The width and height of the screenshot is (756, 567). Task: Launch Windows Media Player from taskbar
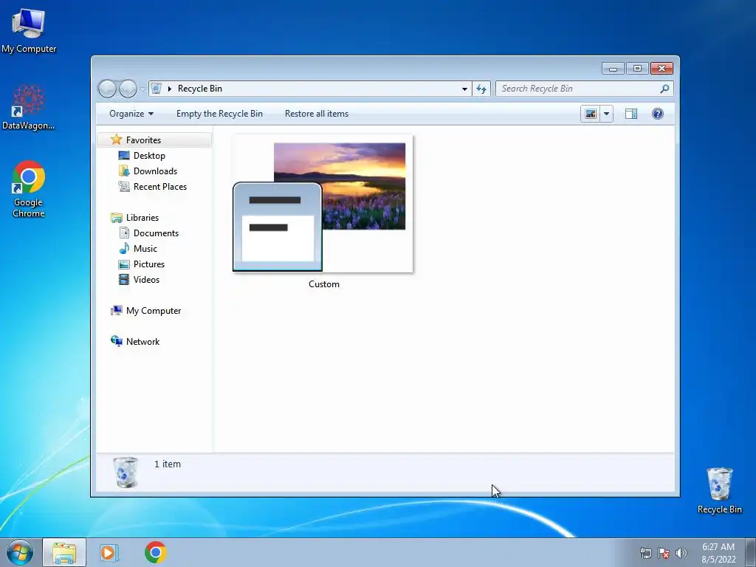click(109, 552)
